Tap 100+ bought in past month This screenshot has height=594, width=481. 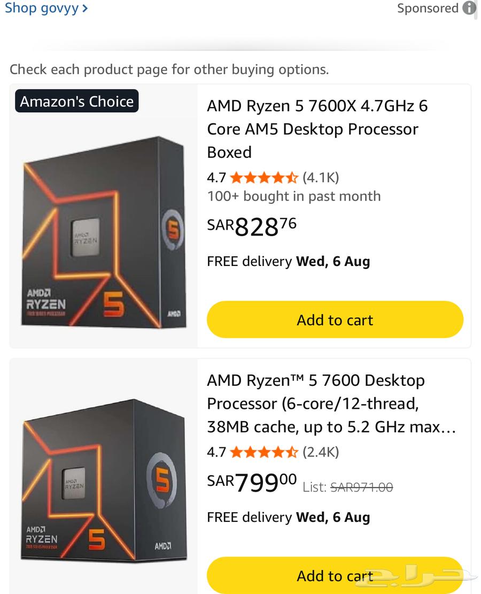[294, 196]
